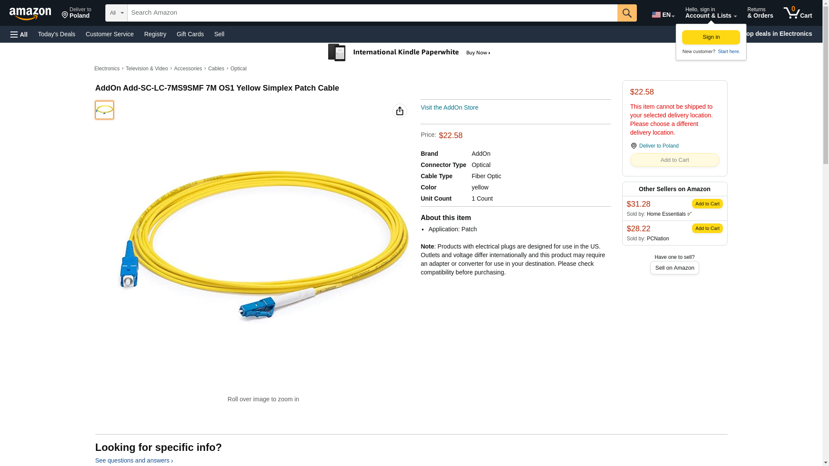Open the shopping cart

click(x=797, y=13)
